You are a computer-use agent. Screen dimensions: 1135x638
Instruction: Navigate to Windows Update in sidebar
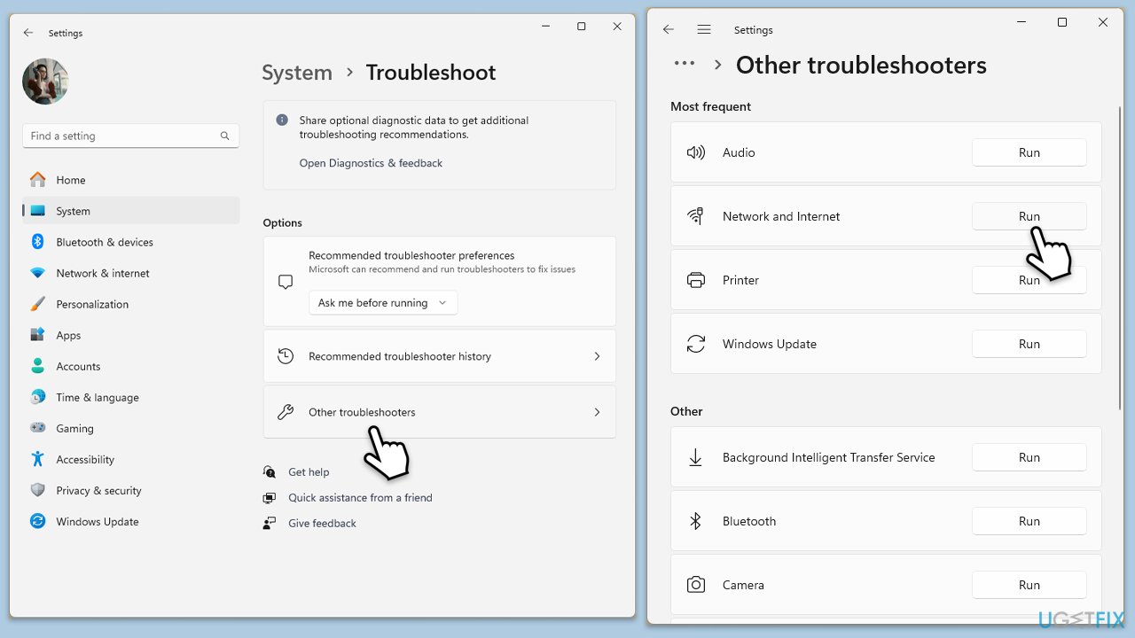coord(97,521)
